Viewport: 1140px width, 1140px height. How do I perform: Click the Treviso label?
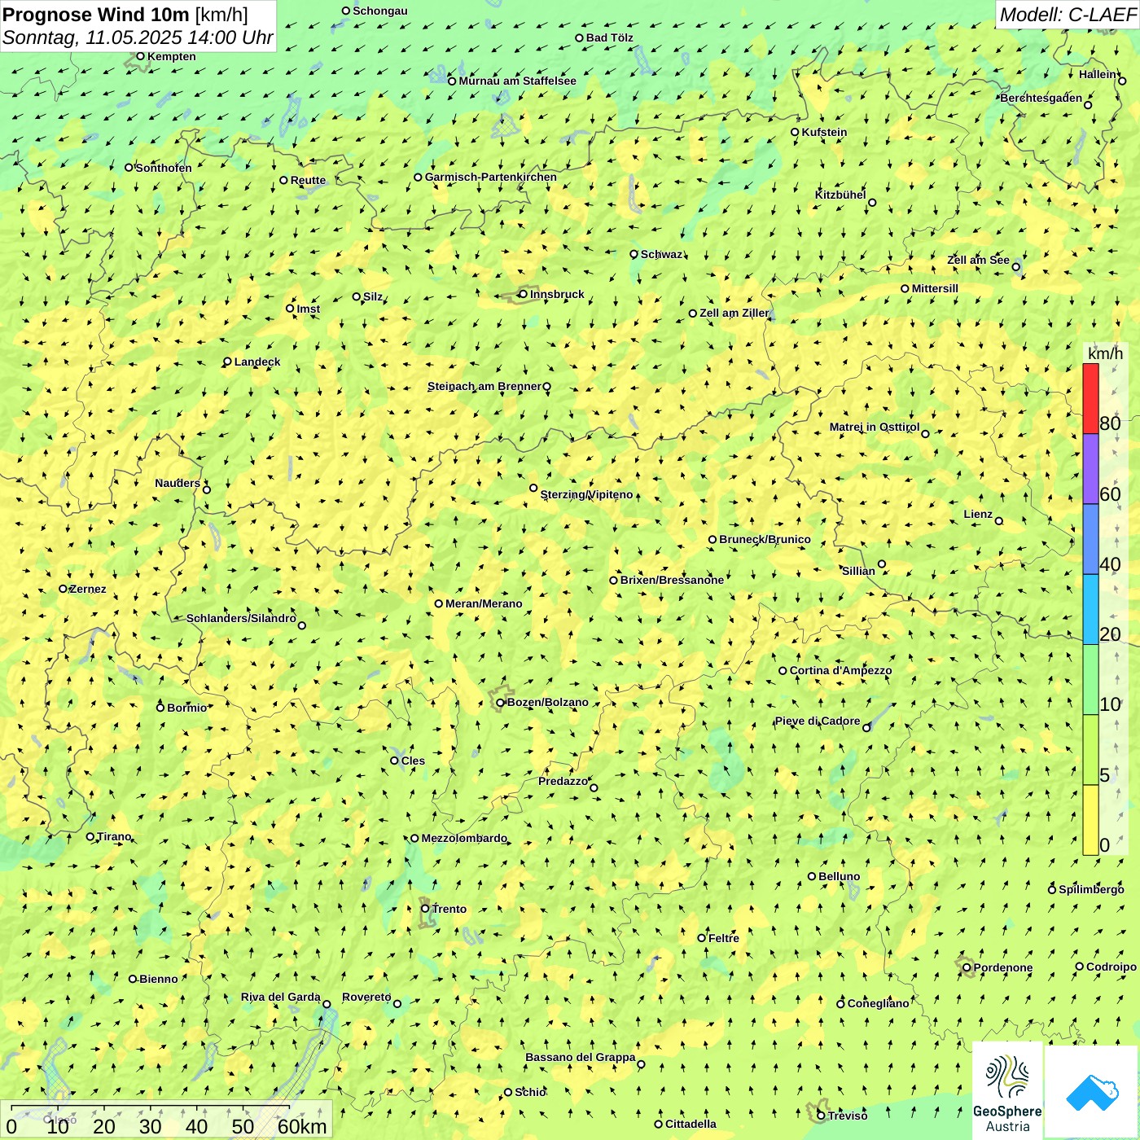pyautogui.click(x=847, y=1116)
